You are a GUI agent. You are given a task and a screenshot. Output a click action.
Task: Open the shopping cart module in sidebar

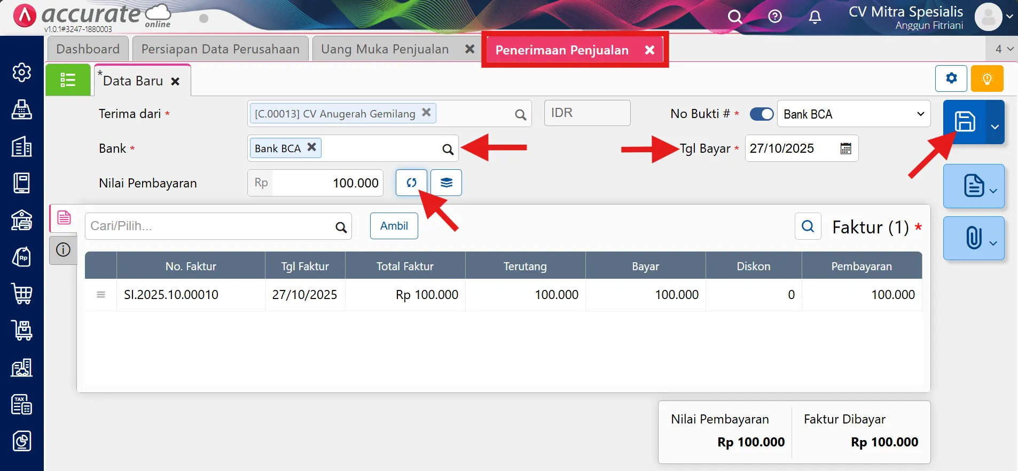coord(22,294)
